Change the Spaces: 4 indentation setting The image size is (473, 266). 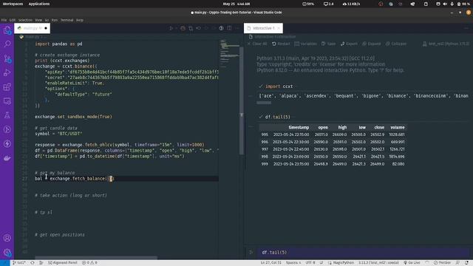click(293, 263)
